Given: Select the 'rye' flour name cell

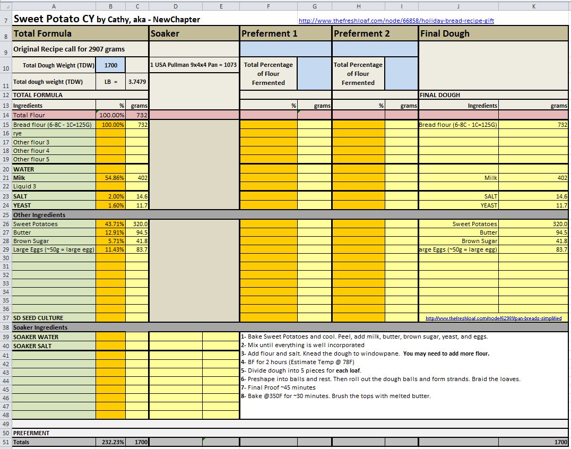Looking at the screenshot, I should (x=54, y=134).
